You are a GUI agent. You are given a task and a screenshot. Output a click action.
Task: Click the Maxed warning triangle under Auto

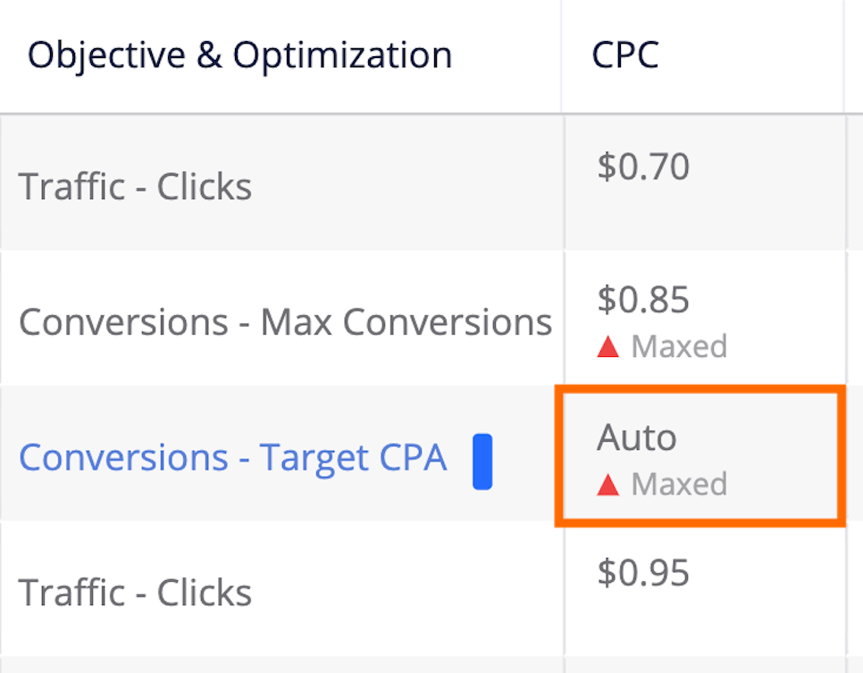[608, 484]
